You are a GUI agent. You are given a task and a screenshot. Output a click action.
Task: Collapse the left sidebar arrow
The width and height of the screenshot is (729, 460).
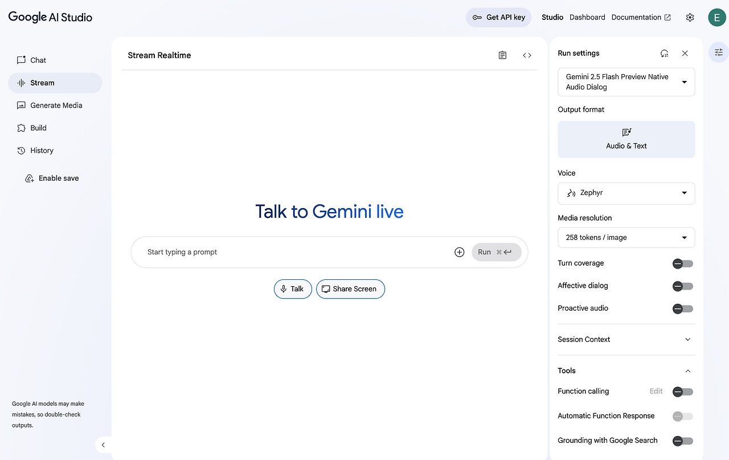pyautogui.click(x=103, y=445)
